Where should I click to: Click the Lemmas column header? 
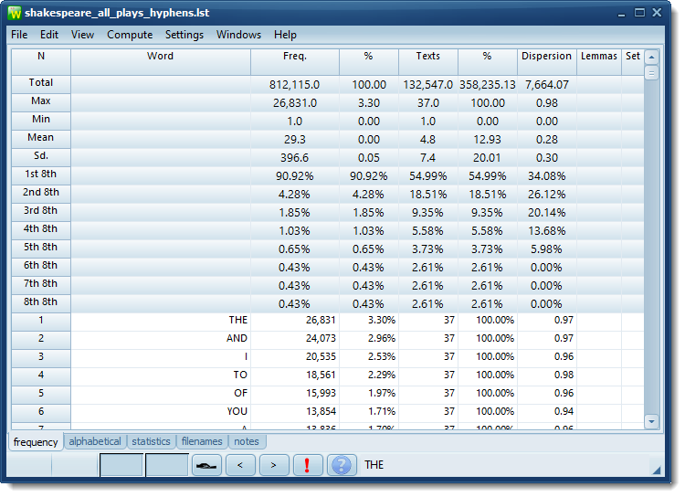point(600,62)
